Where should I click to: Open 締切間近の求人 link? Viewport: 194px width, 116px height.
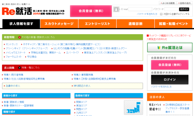tap(82, 86)
